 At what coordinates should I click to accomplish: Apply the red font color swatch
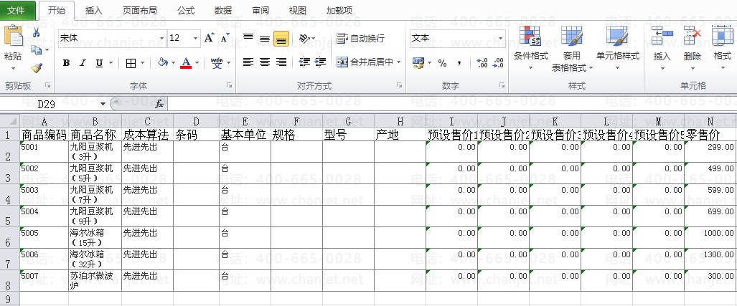click(x=186, y=63)
